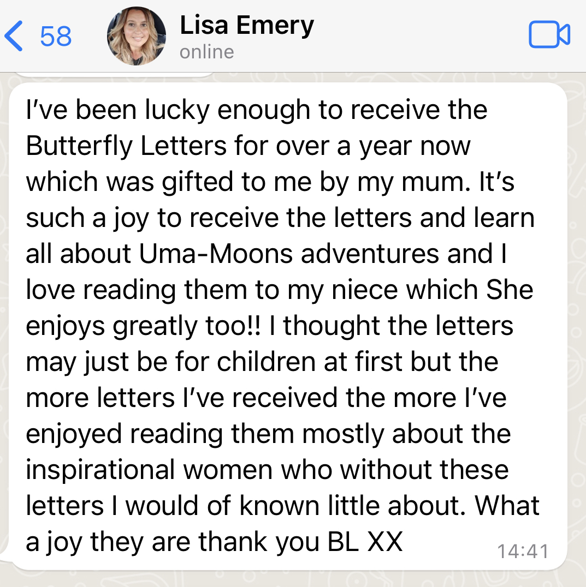Click the message's first line beginning I've been lucky
Screen dimensions: 586x587
[257, 110]
